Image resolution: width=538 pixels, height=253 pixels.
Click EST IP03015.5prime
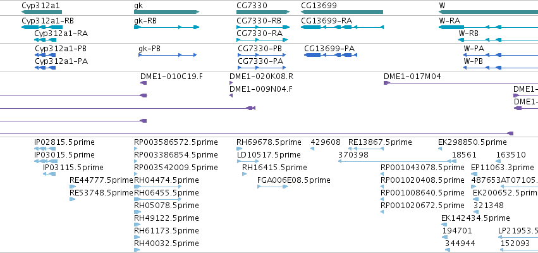point(46,161)
